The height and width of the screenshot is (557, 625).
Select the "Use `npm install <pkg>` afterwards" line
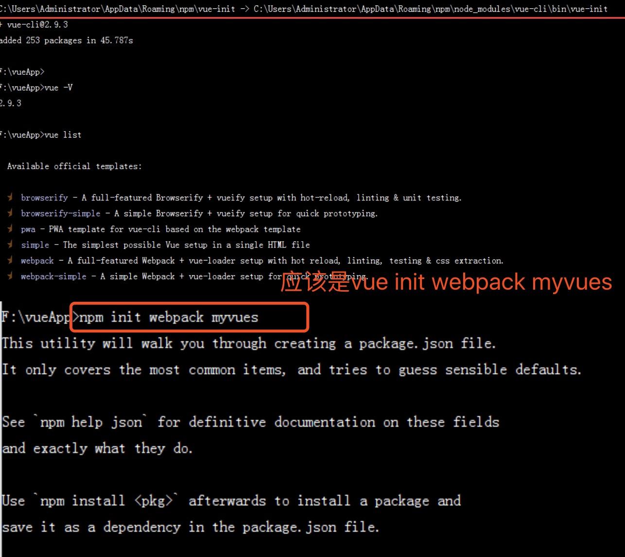(x=231, y=501)
